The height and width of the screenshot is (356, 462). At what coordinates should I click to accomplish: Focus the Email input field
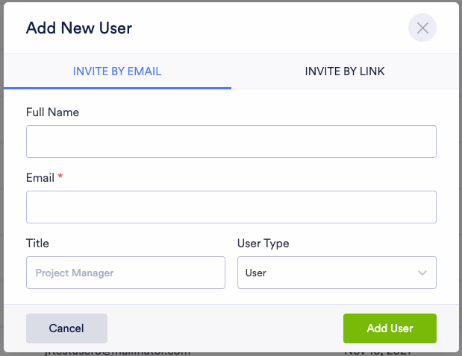point(231,207)
